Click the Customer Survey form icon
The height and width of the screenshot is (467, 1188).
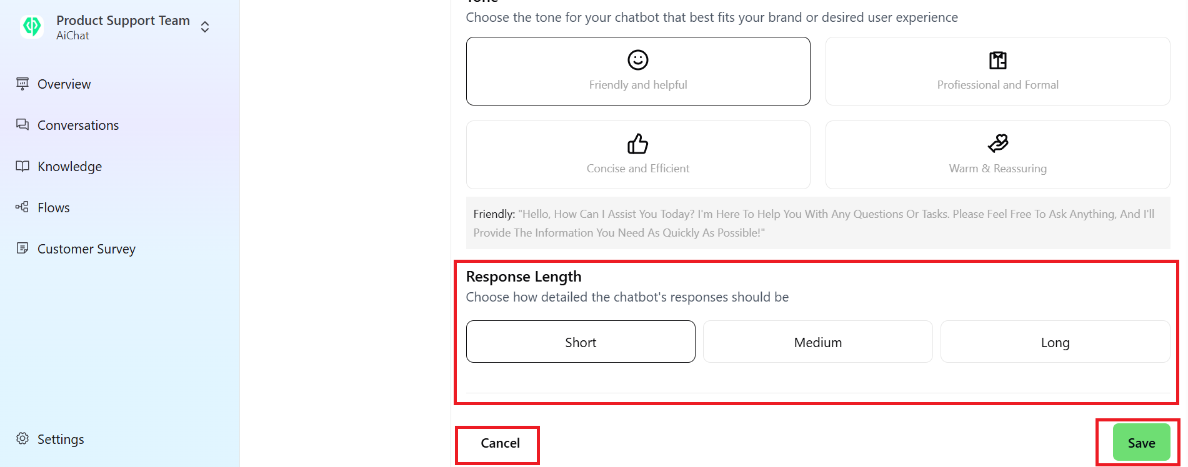(22, 248)
